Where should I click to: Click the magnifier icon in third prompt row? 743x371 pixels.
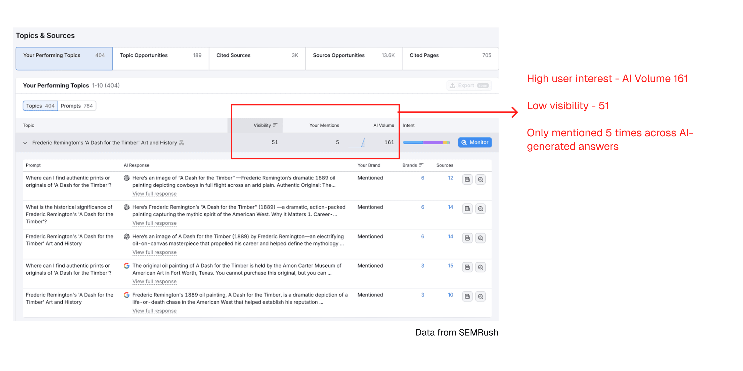click(480, 238)
